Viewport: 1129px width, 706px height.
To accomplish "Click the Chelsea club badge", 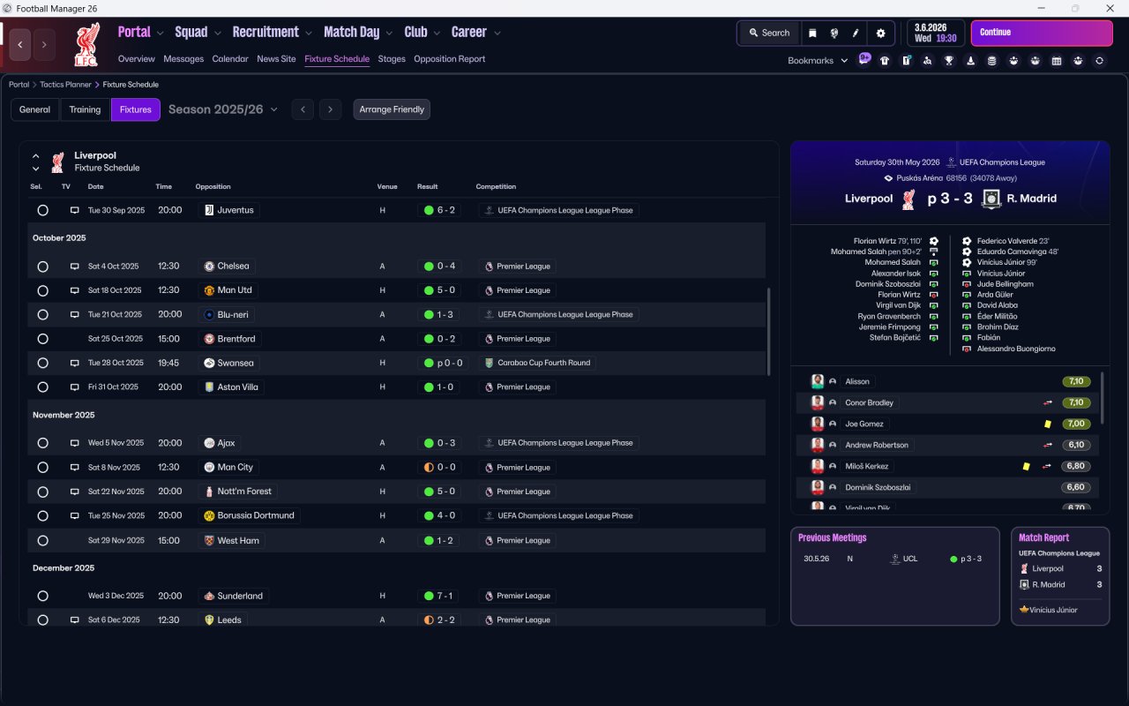I will (x=209, y=267).
